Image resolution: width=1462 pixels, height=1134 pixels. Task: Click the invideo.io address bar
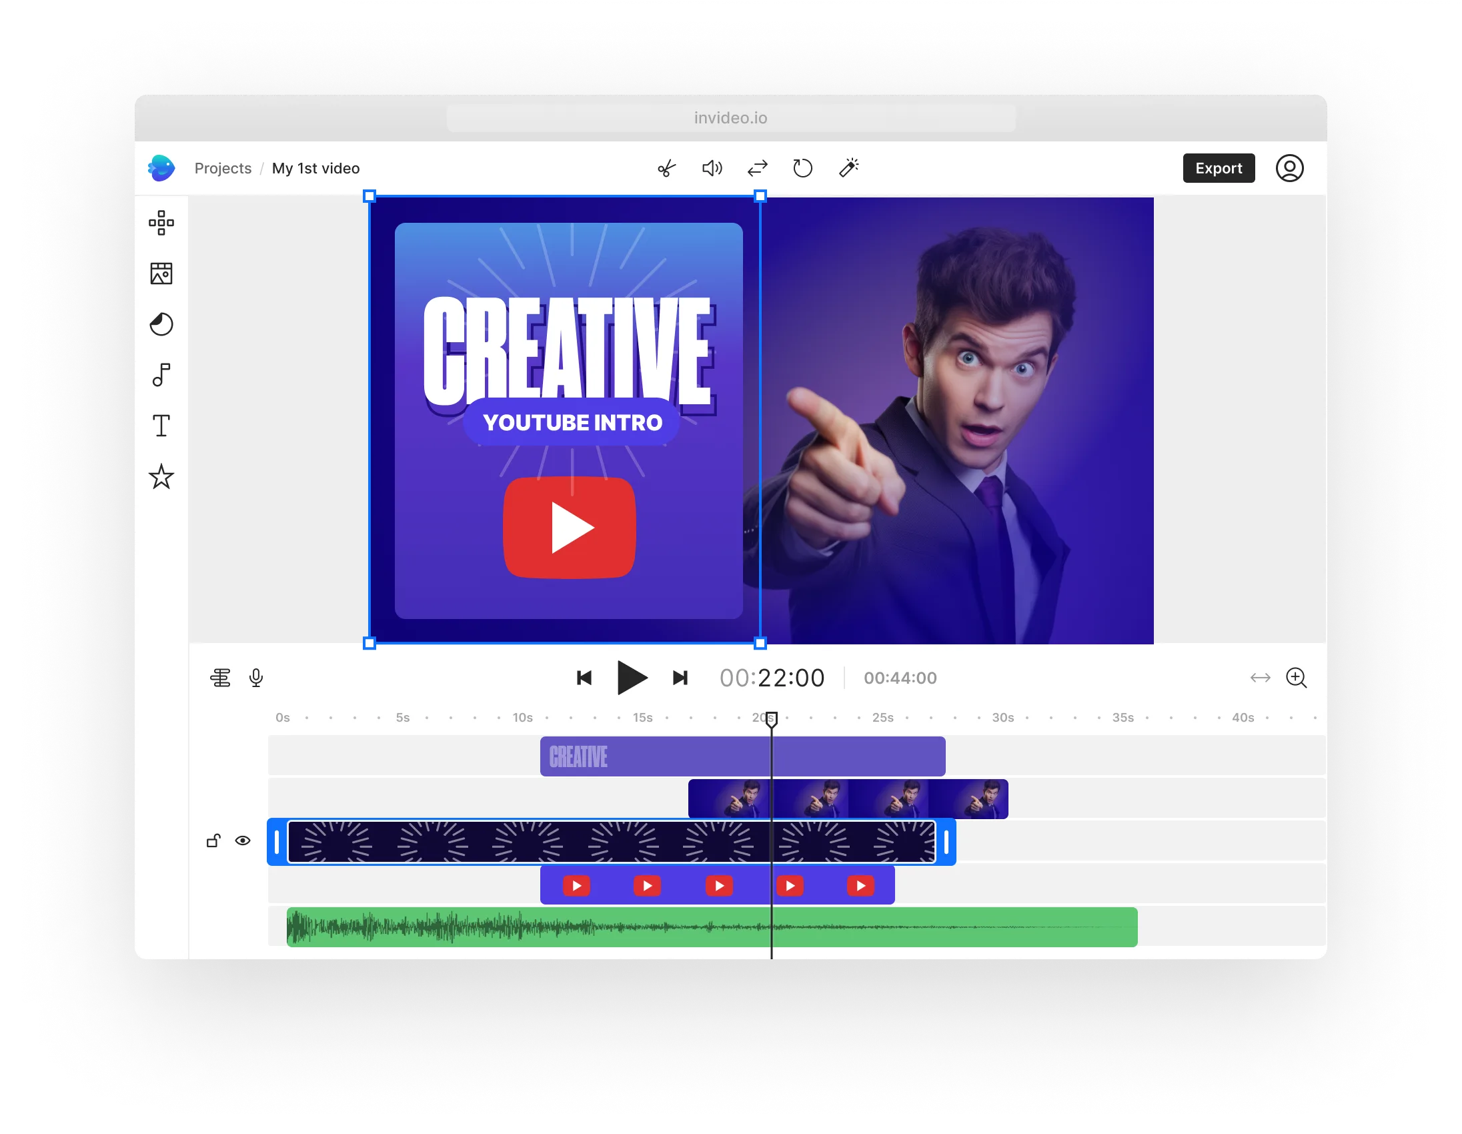731,118
